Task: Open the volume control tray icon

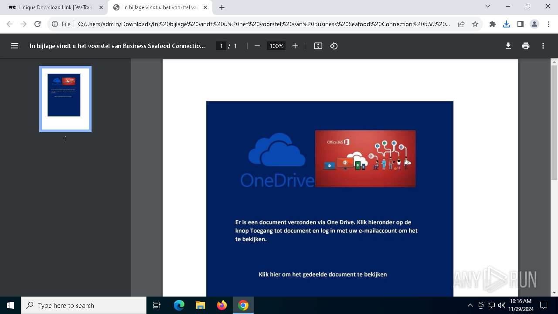Action: (x=501, y=305)
